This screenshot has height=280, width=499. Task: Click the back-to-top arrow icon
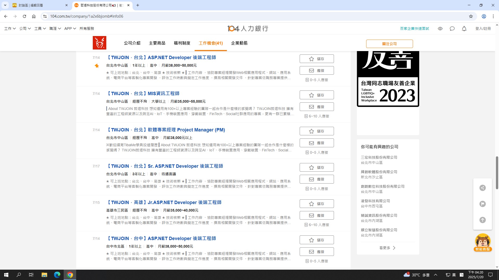482,220
